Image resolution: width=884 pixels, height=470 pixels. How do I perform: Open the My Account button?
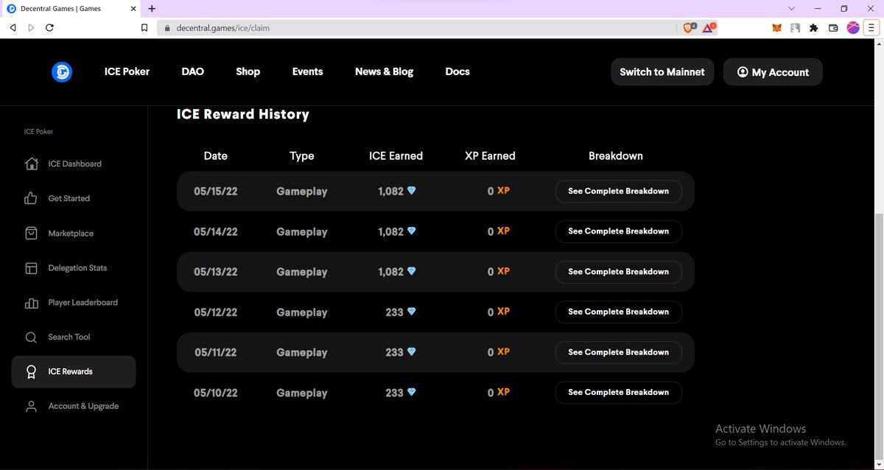click(x=773, y=72)
